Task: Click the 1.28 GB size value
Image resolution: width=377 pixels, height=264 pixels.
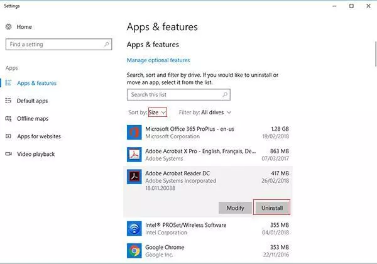Action: coord(280,129)
